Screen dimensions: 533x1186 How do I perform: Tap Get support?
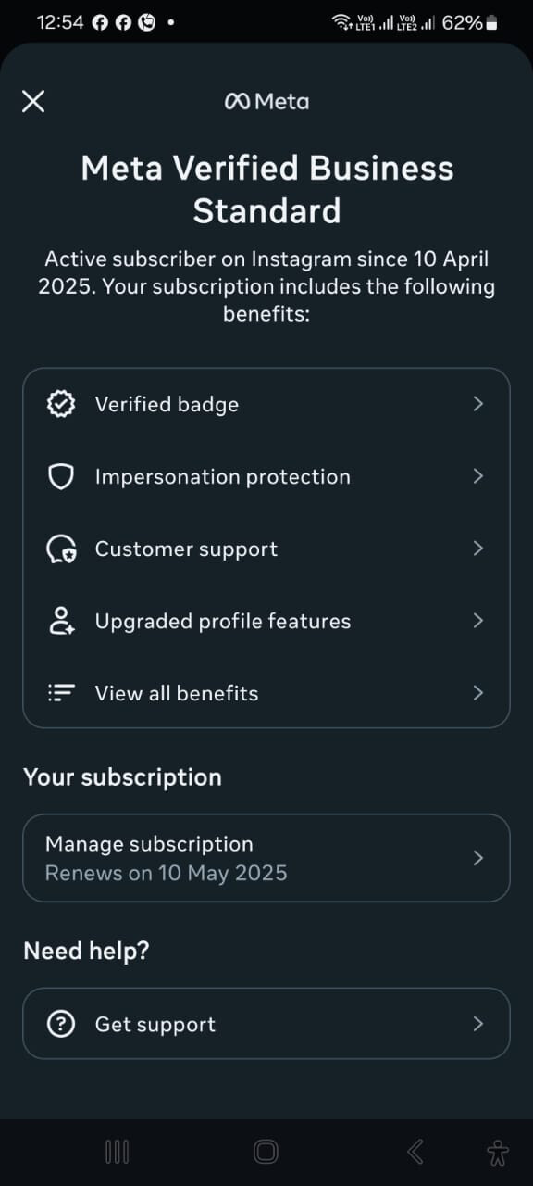[x=266, y=1024]
